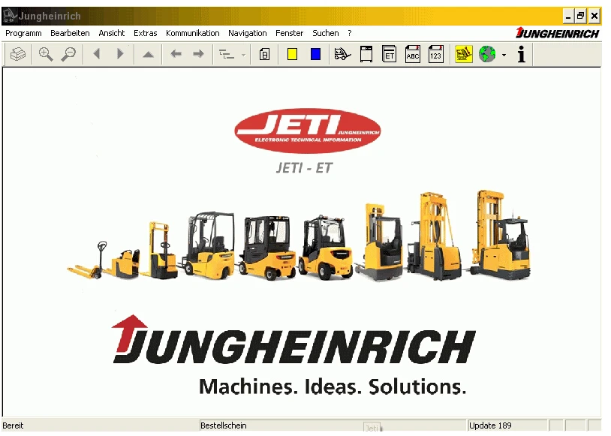The width and height of the screenshot is (611, 436).
Task: Go to previous page left triangle
Action: click(x=97, y=54)
